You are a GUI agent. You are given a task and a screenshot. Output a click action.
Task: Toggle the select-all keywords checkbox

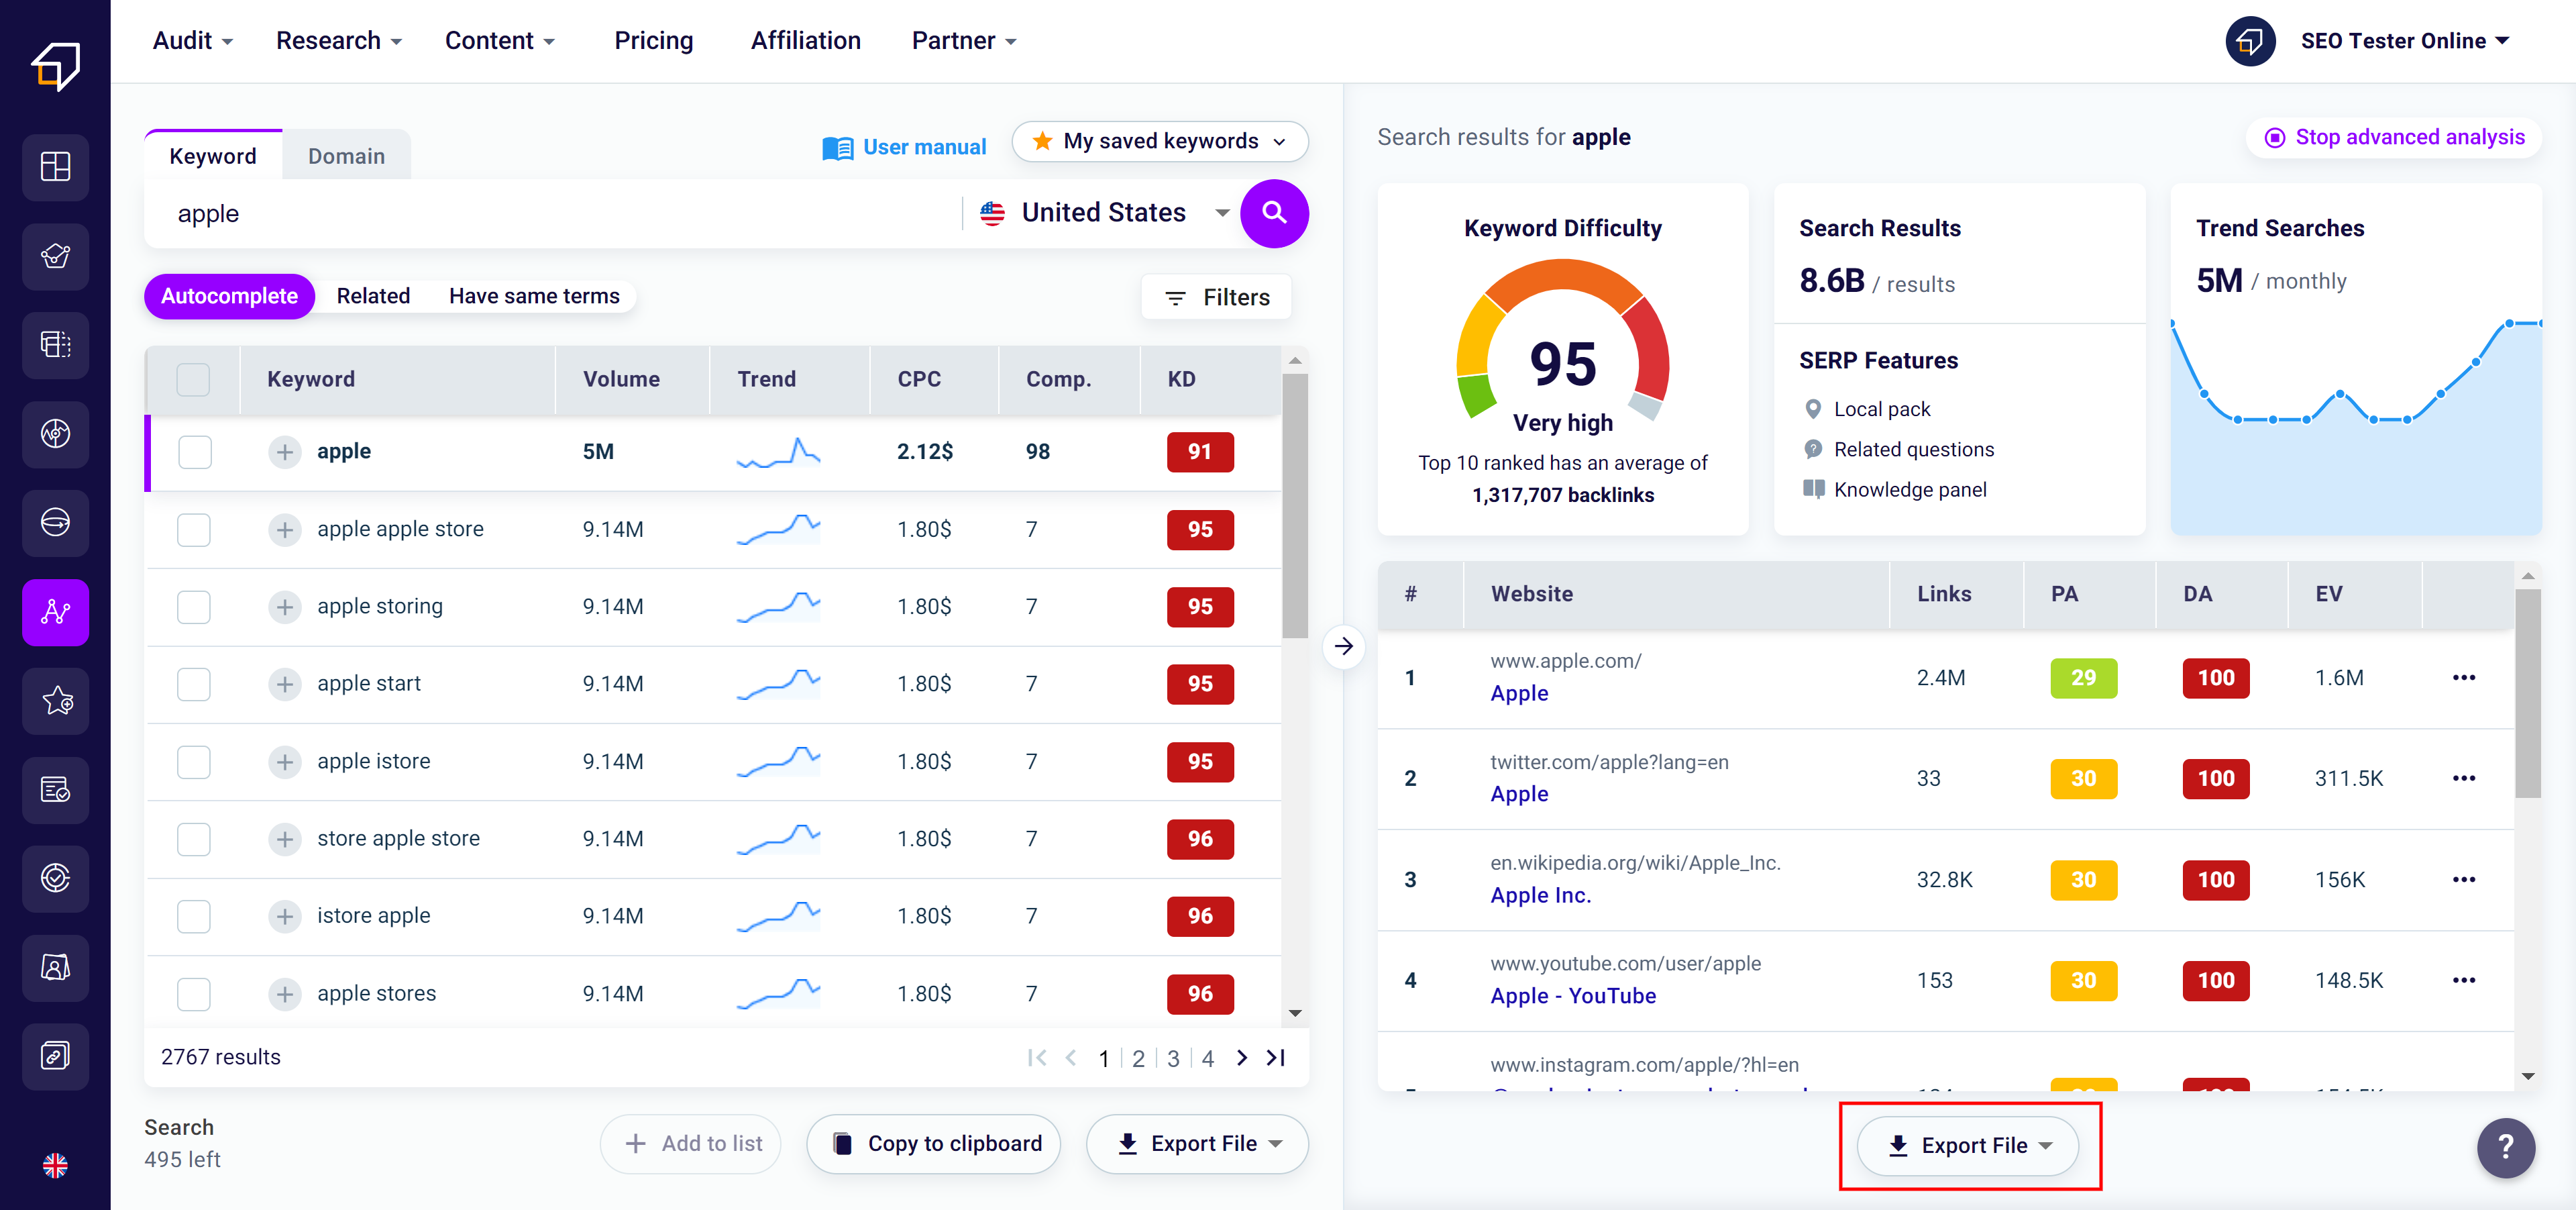(193, 380)
